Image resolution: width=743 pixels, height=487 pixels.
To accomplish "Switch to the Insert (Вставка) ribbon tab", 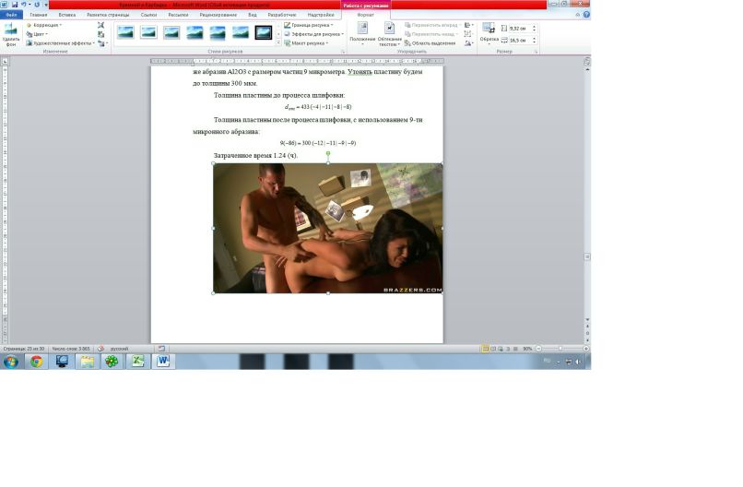I will (66, 15).
